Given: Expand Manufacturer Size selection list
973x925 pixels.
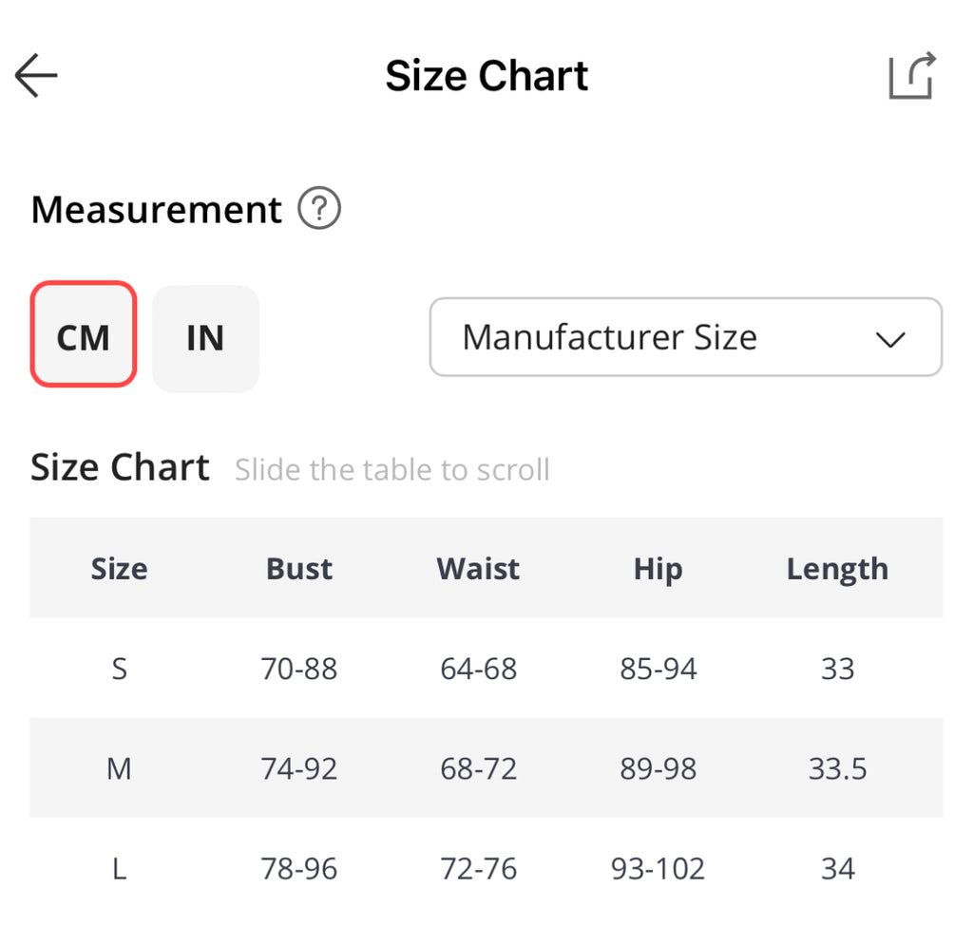Looking at the screenshot, I should pyautogui.click(x=685, y=337).
